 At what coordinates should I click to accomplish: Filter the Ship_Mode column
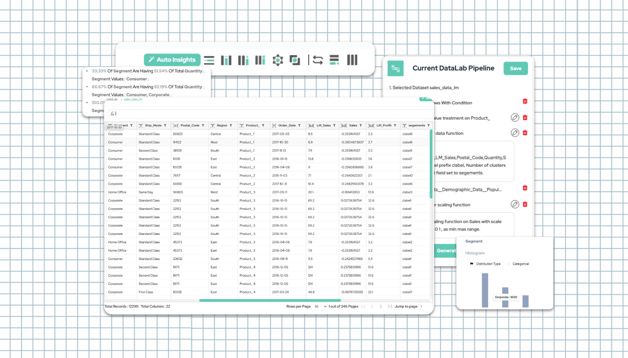[x=165, y=125]
